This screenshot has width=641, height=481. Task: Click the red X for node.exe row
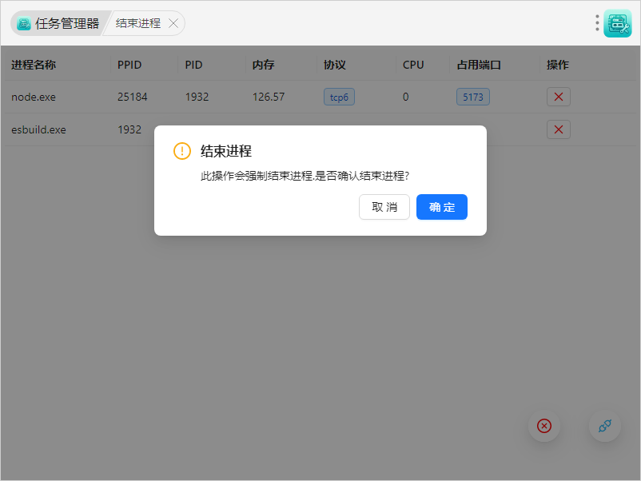point(559,97)
